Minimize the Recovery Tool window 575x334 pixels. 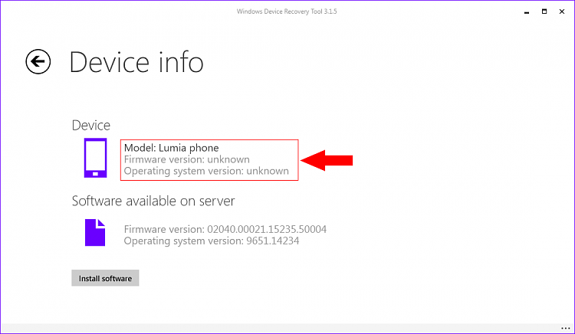click(x=527, y=11)
